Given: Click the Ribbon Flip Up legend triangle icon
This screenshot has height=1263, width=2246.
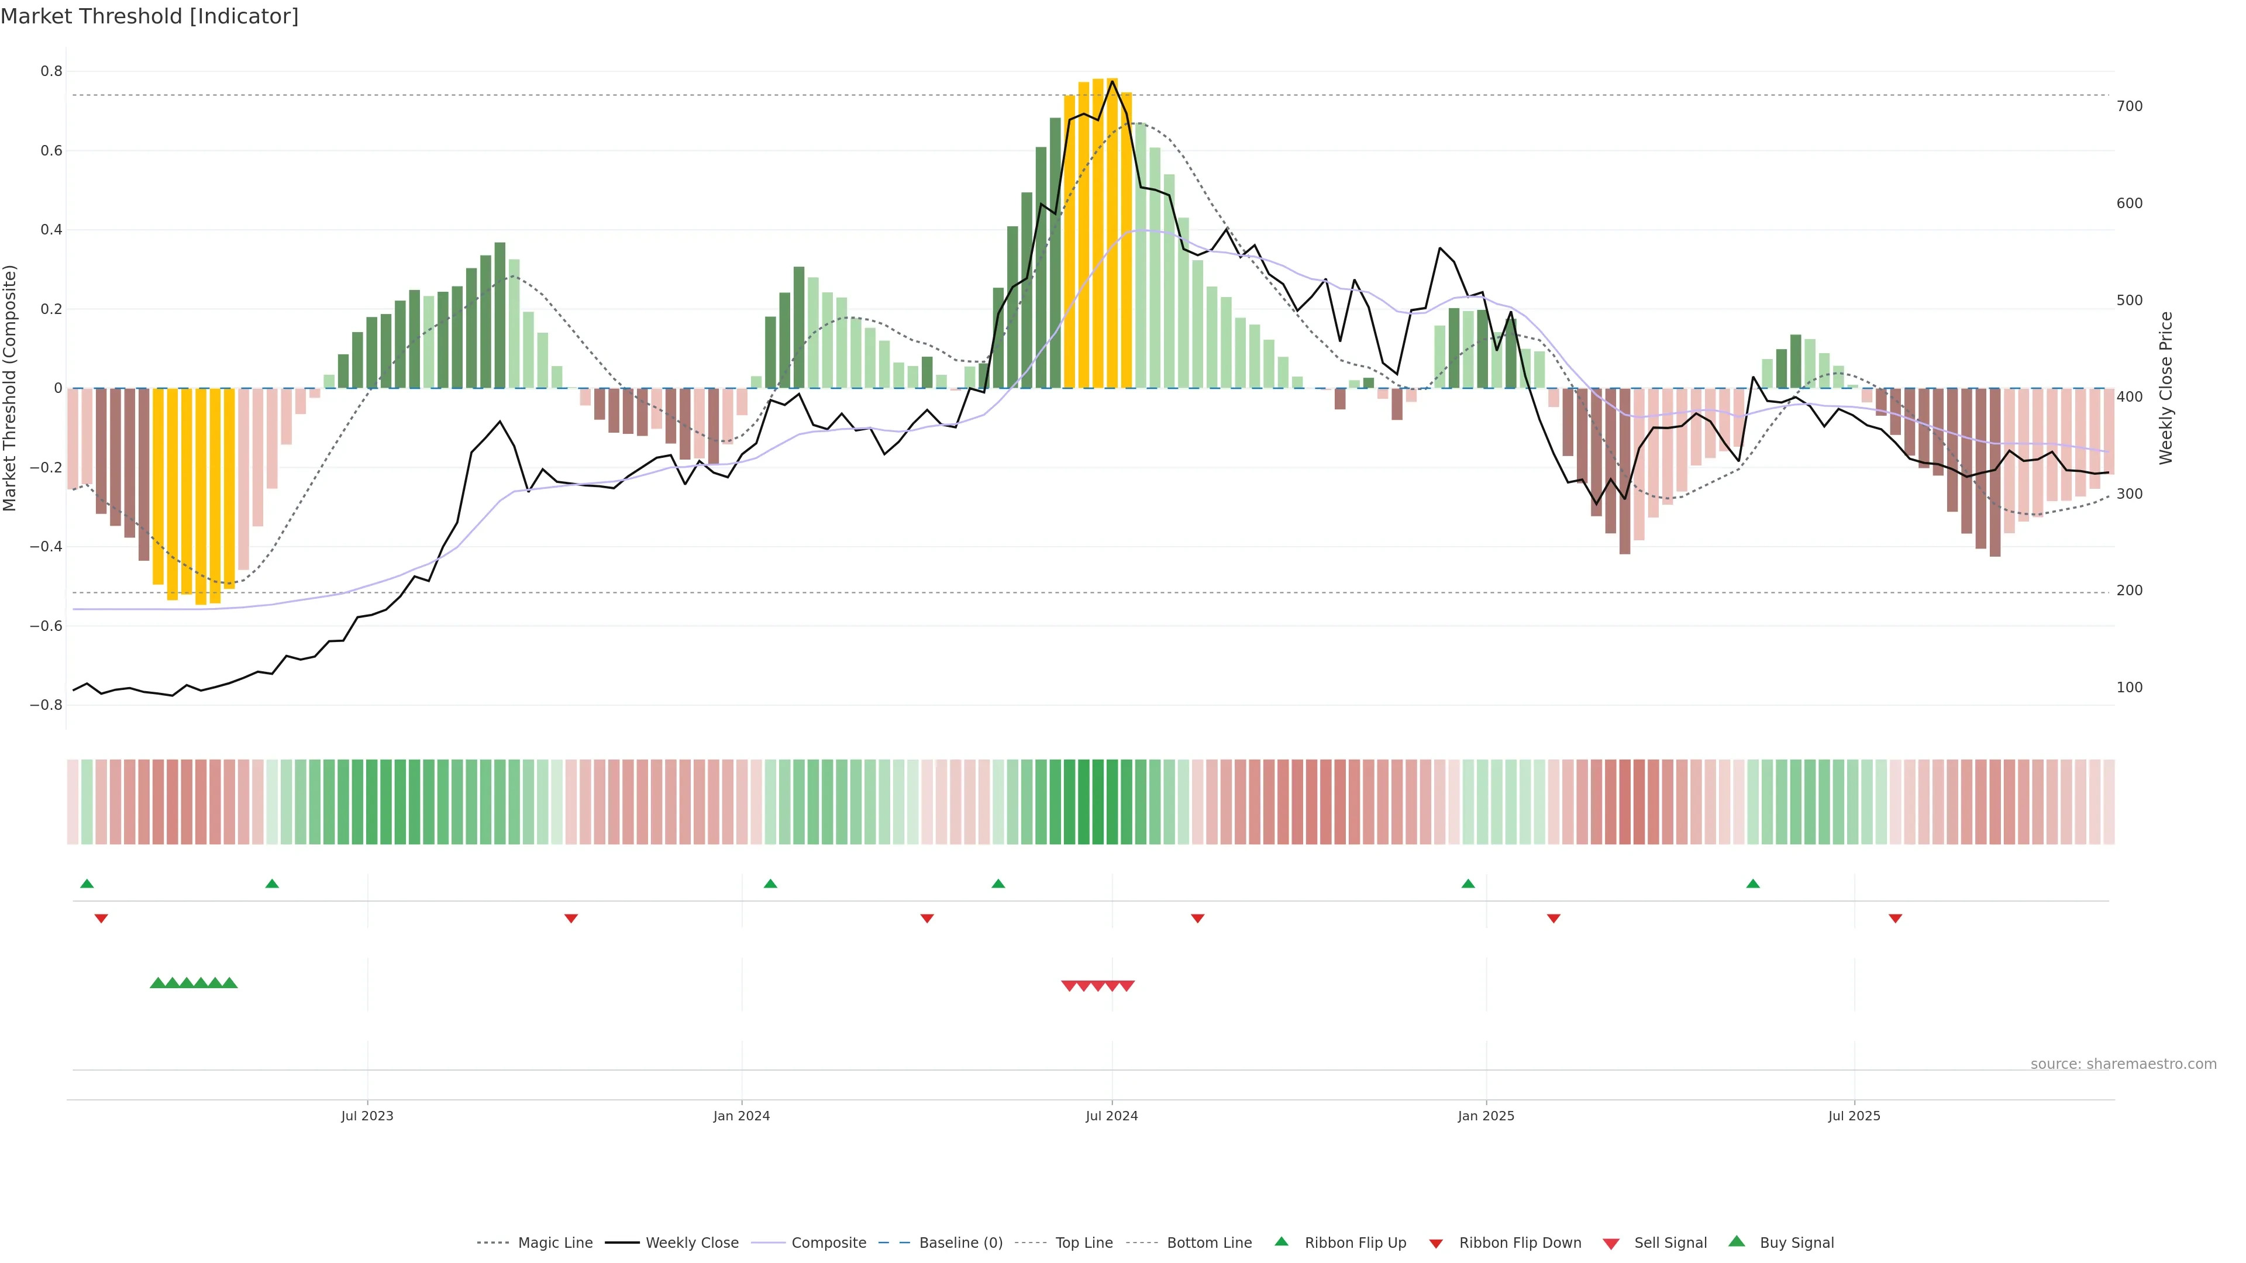Looking at the screenshot, I should [x=1281, y=1241].
